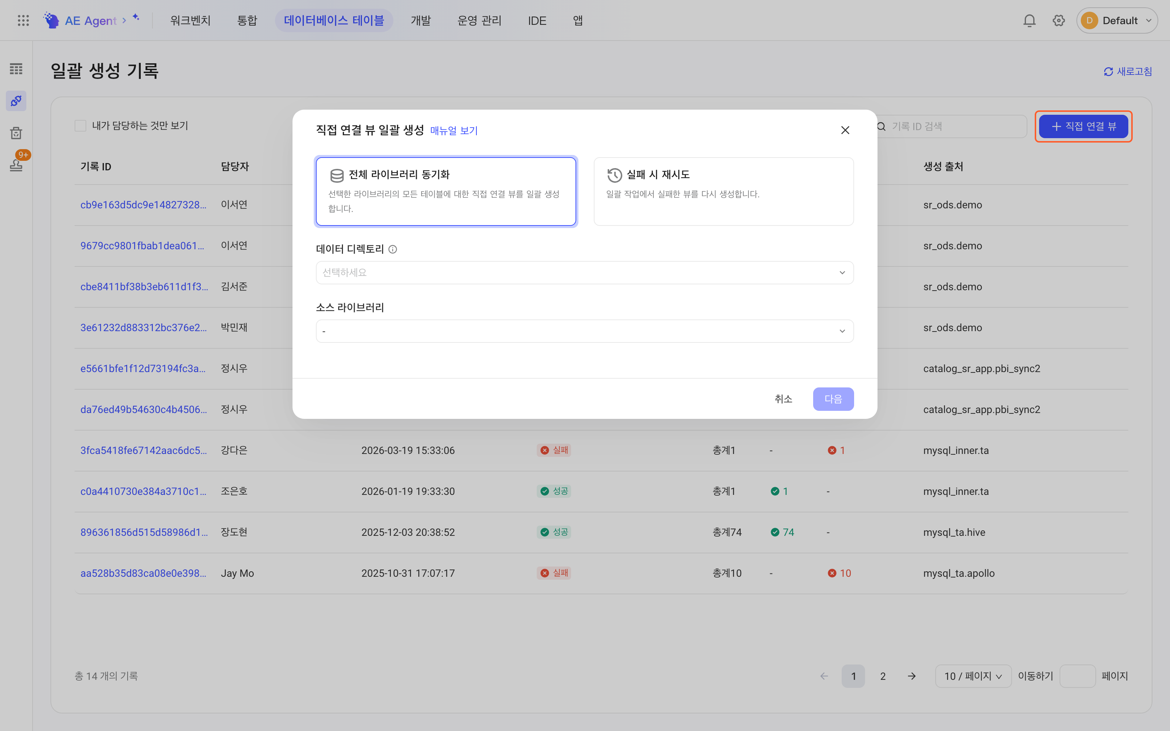Open the IDE menu item
This screenshot has width=1170, height=731.
click(x=537, y=20)
